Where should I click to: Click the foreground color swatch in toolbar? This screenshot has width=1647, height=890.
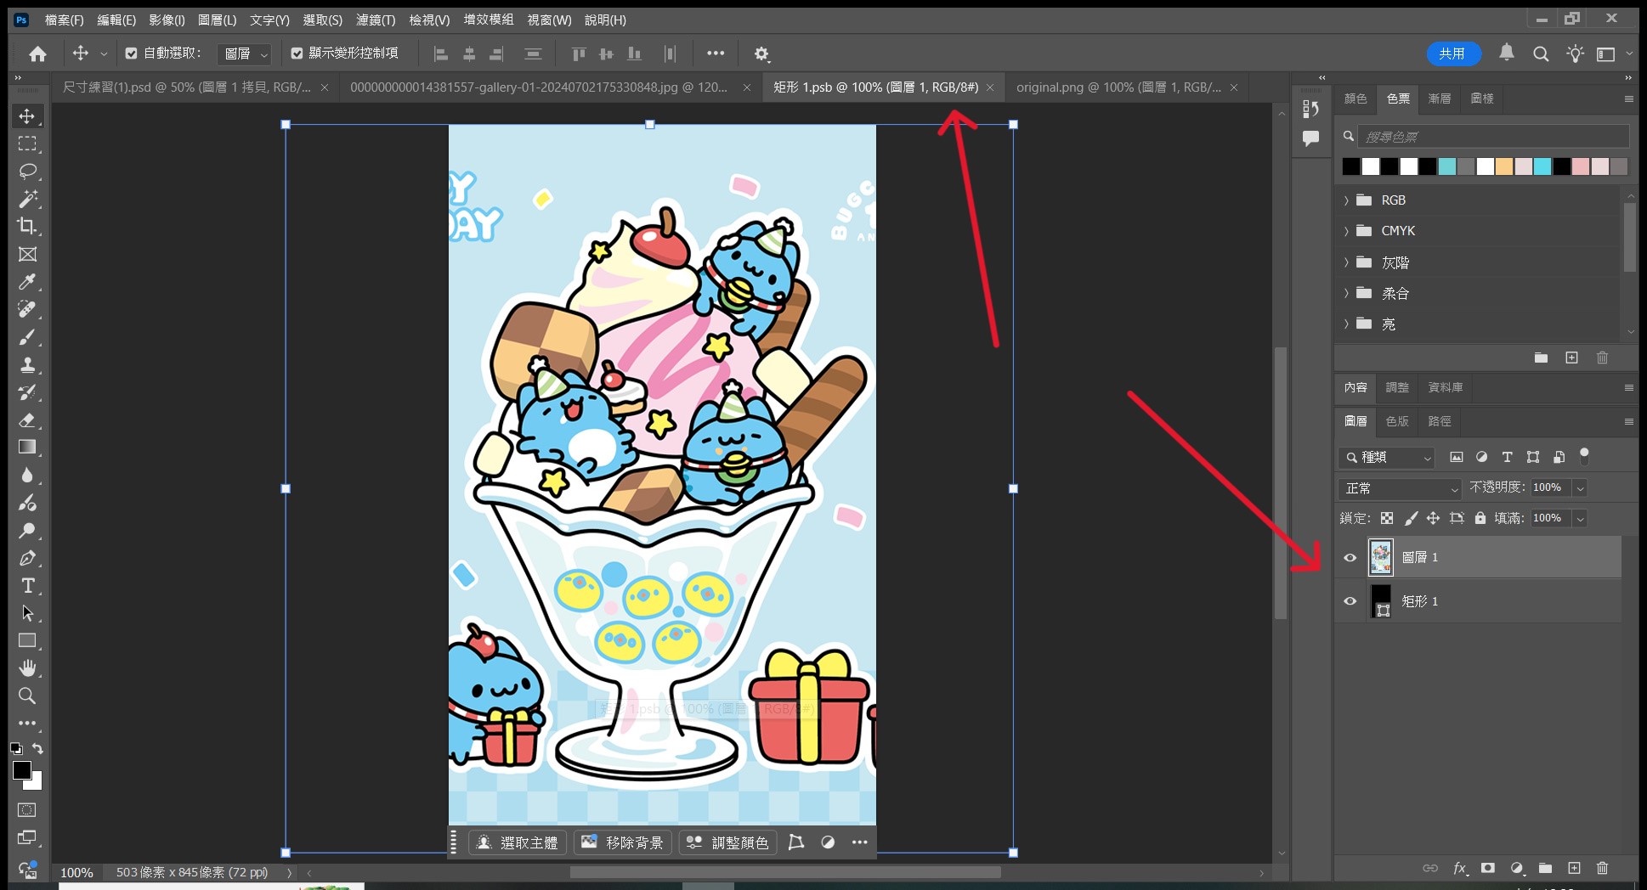22,770
